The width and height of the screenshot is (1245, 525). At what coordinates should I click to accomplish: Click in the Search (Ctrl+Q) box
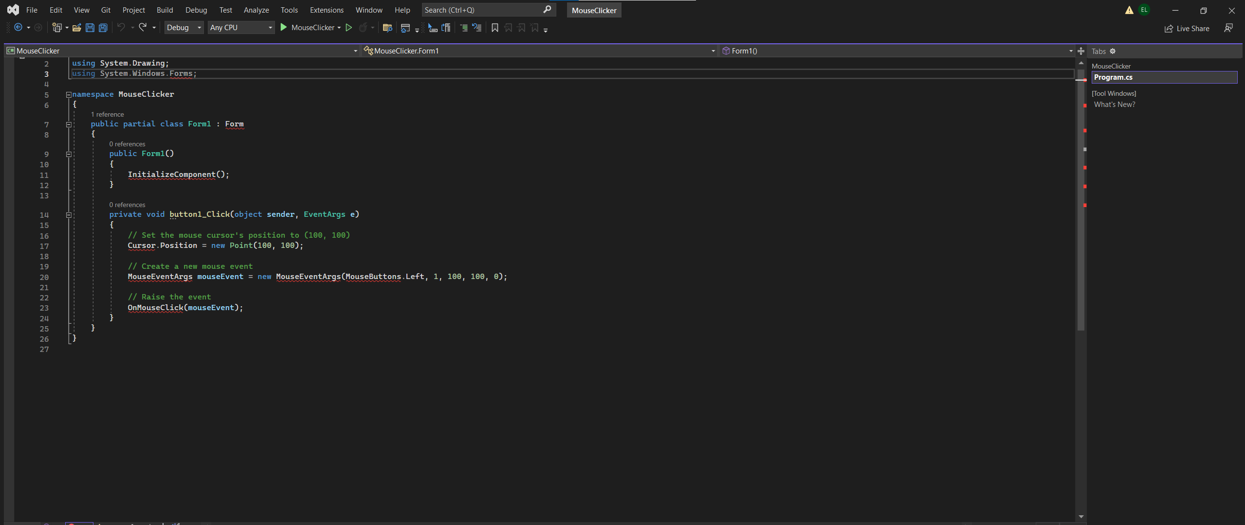(482, 10)
